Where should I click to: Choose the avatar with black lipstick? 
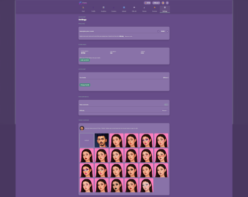pos(117,185)
